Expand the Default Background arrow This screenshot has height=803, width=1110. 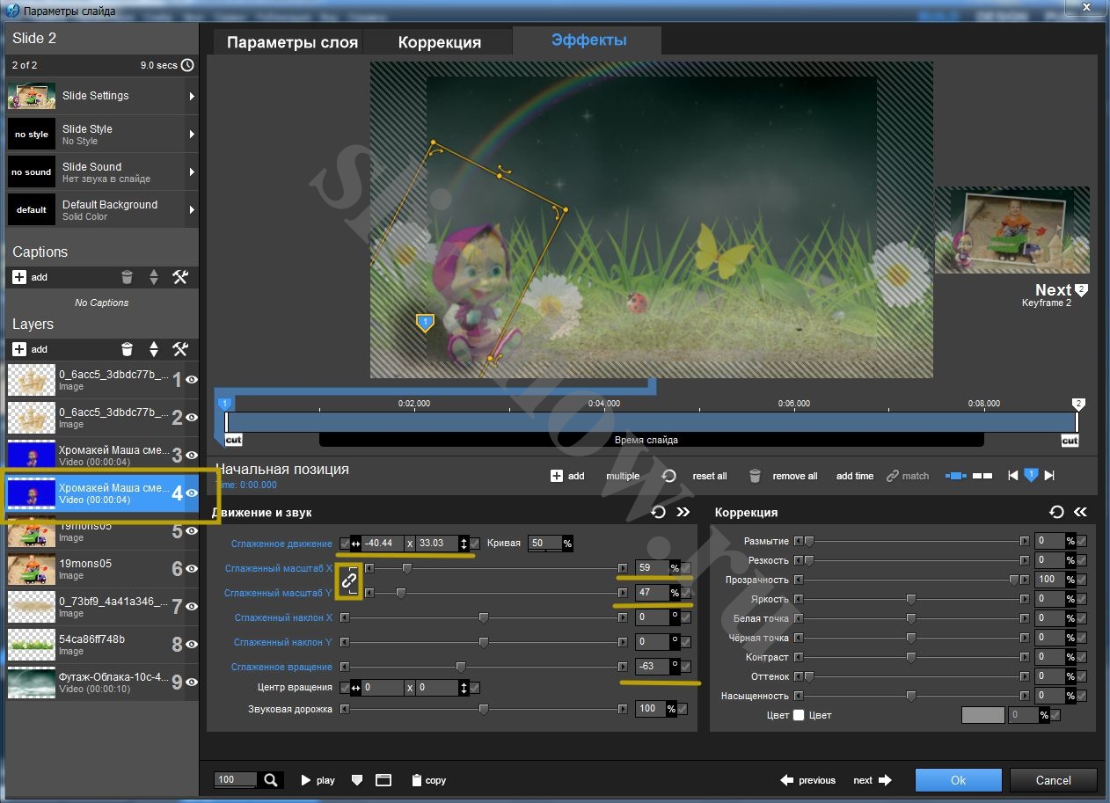click(191, 210)
